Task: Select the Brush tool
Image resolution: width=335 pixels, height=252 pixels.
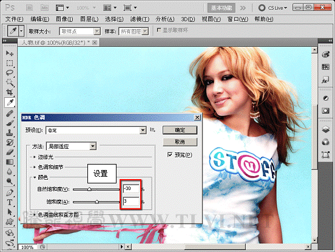Action: 10,123
